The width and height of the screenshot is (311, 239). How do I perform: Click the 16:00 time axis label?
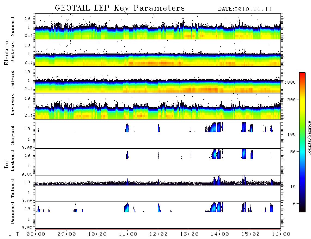281,234
